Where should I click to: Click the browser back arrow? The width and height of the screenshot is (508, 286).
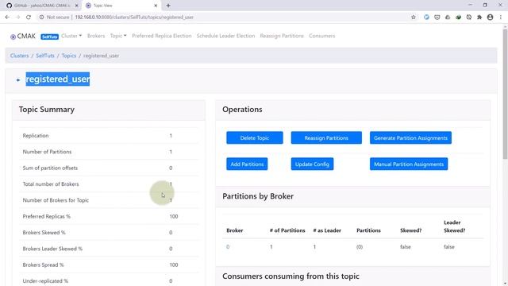point(7,17)
